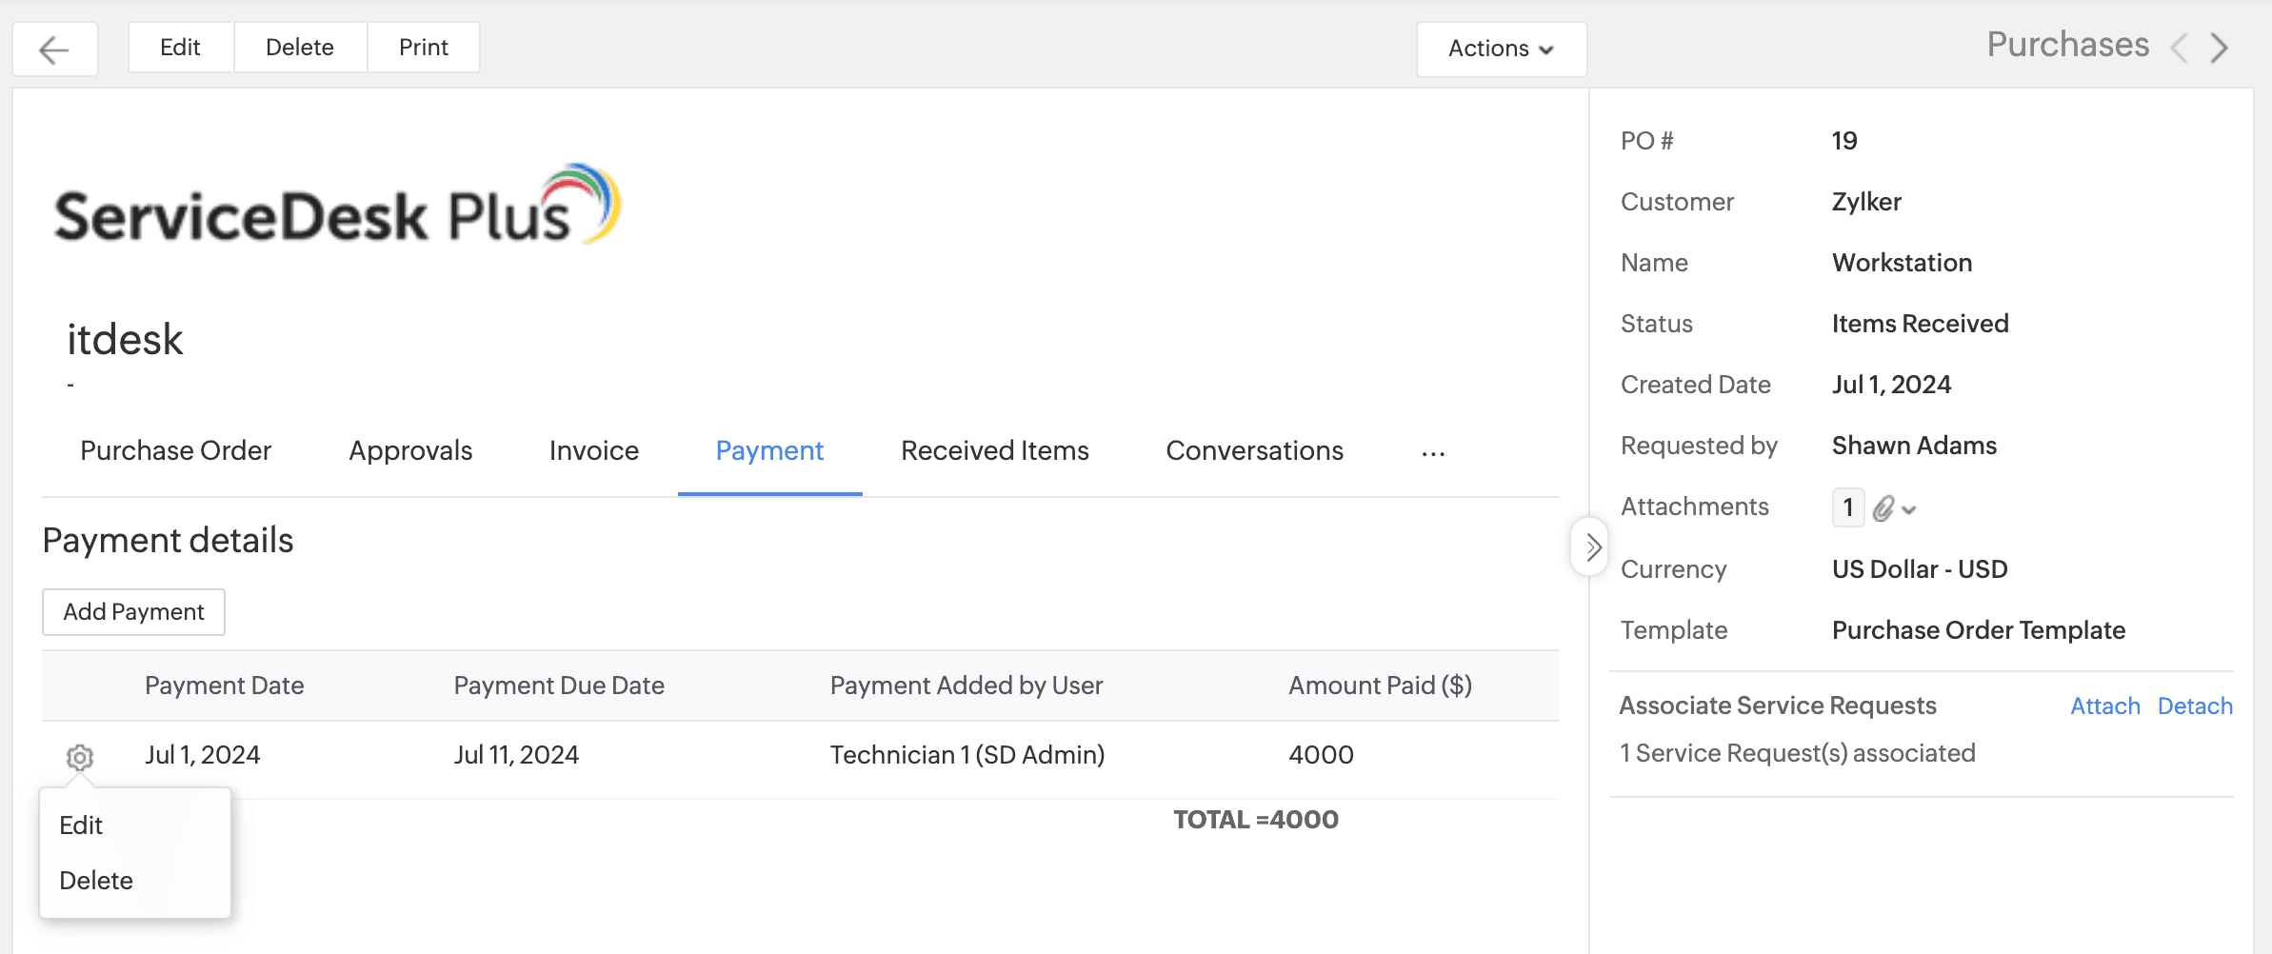
Task: Click the attachment count badge
Action: coord(1847,507)
